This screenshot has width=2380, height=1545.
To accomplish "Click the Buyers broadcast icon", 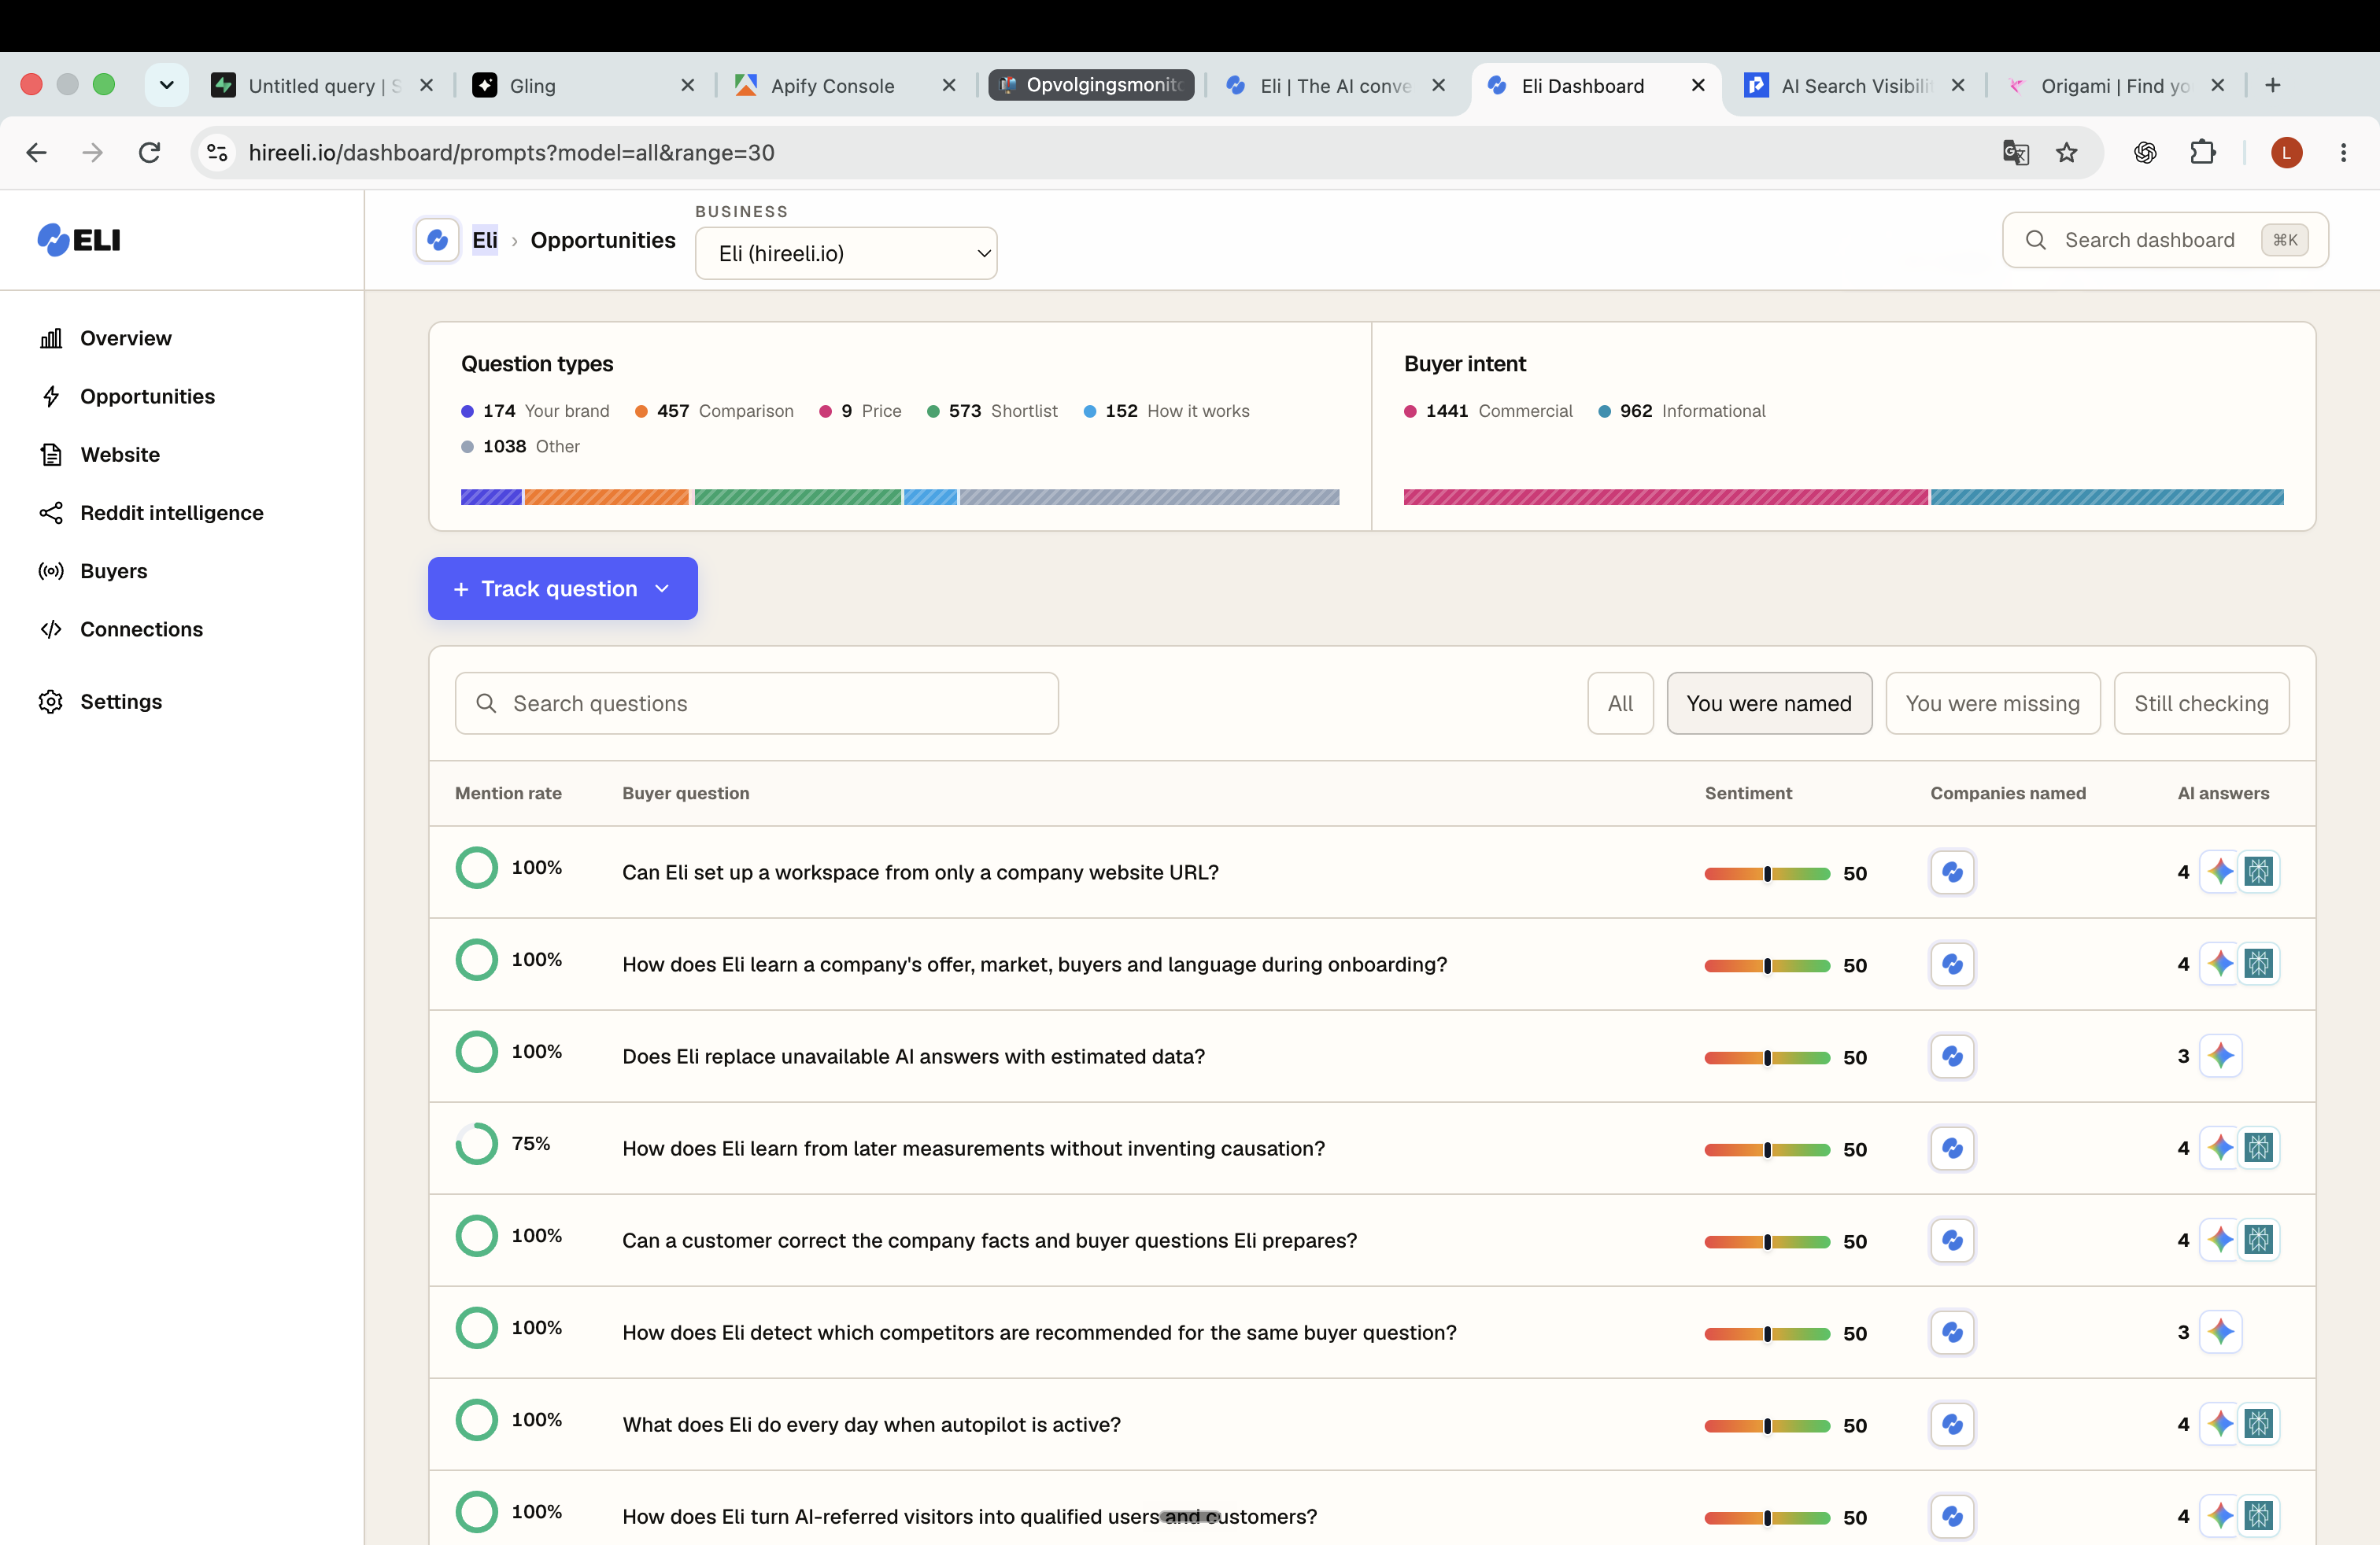I will 51,570.
